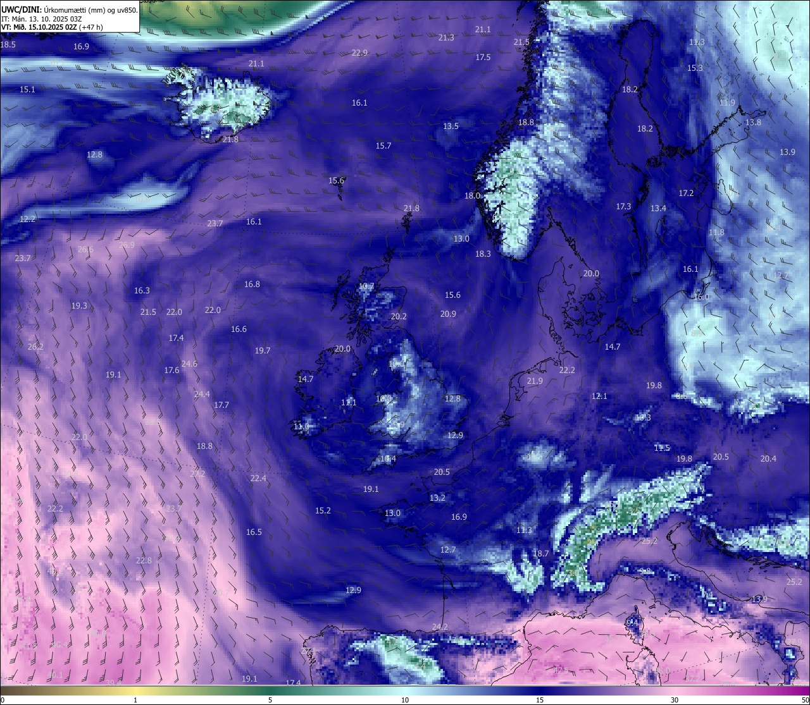The height and width of the screenshot is (705, 810).
Task: Select the map value "17.7"
Action: pyautogui.click(x=221, y=405)
